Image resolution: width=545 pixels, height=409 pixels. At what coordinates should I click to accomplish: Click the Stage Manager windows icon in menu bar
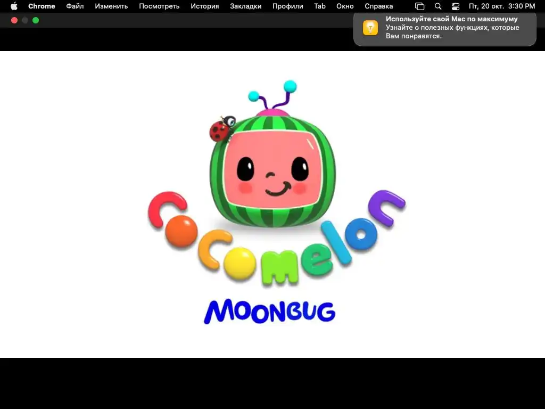click(x=420, y=6)
